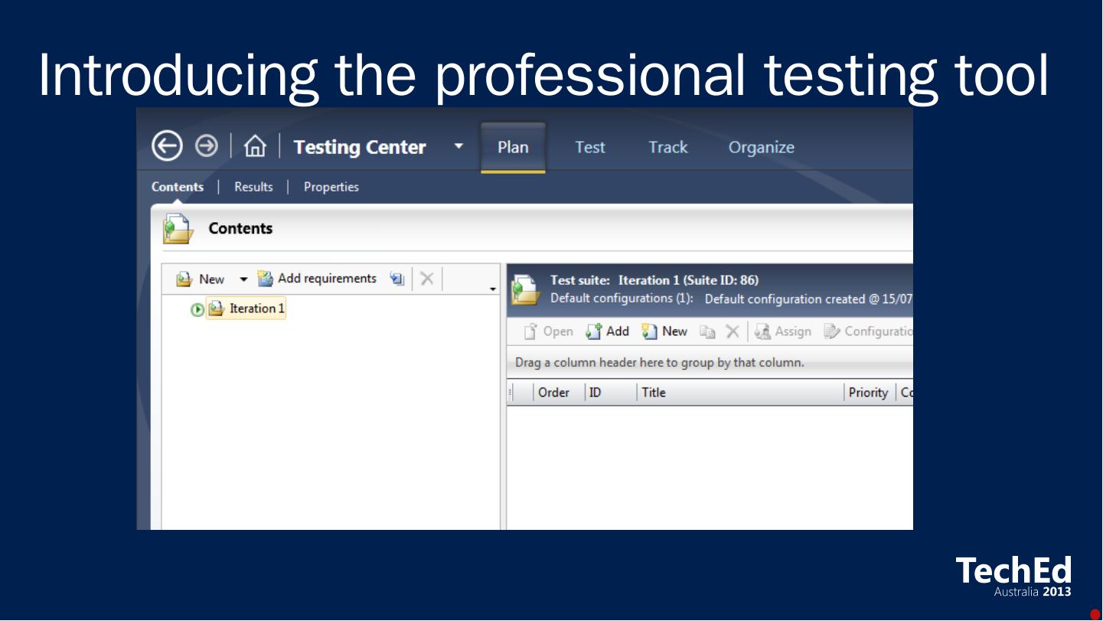
Task: Open the Results sub-tab
Action: [253, 187]
